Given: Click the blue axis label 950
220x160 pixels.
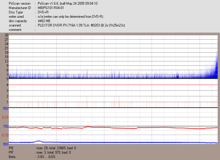Looking at the screenshot, I should click(x=6, y=144).
